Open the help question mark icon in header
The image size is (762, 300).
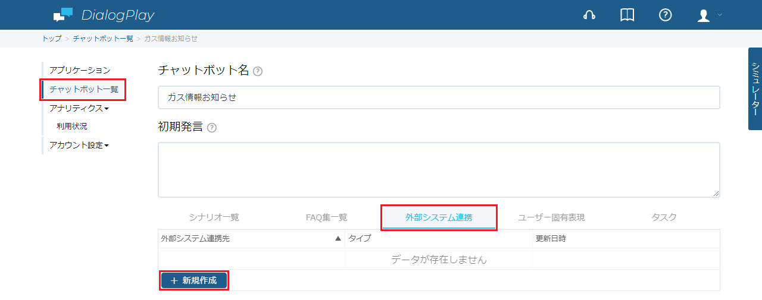point(666,15)
